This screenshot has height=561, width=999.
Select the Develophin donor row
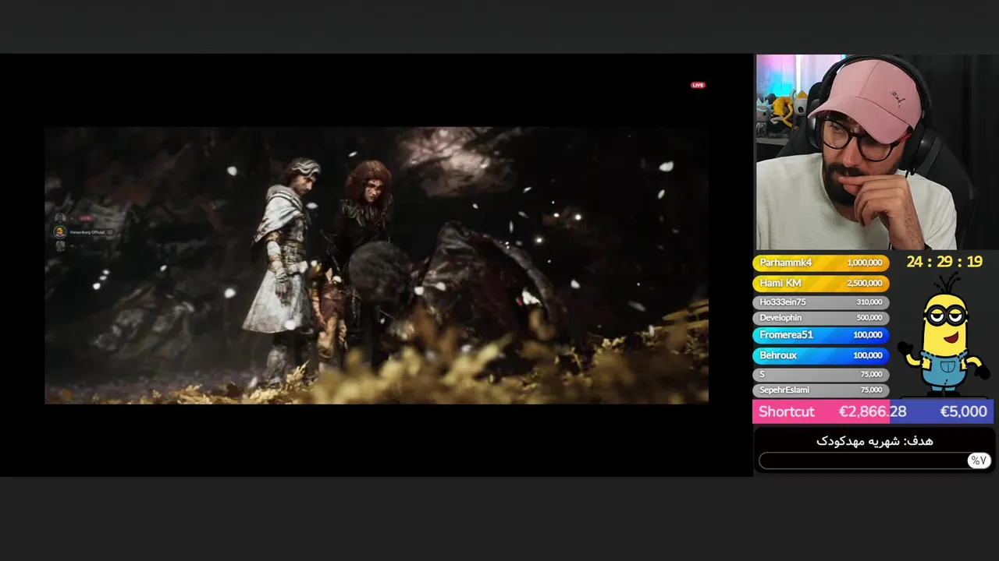click(x=820, y=318)
